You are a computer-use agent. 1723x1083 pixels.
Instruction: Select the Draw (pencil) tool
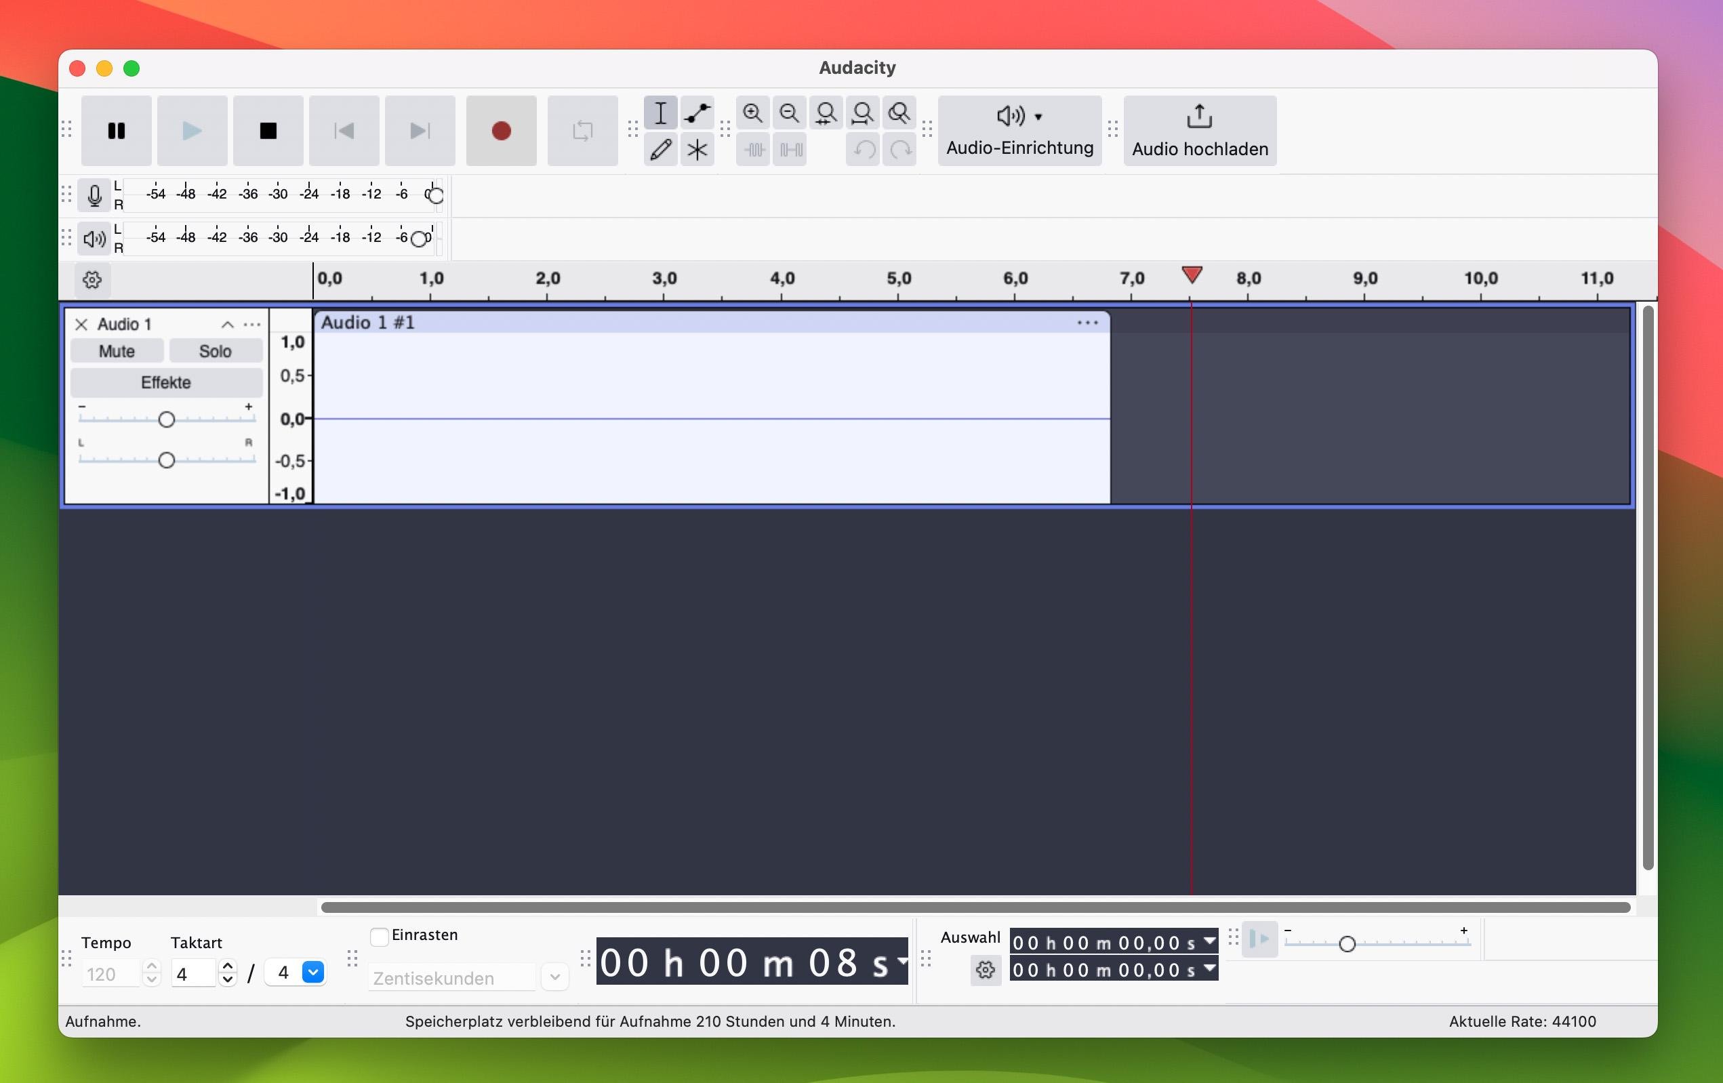coord(660,150)
